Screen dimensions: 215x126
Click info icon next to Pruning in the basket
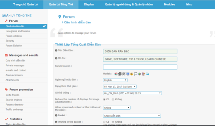56,122
